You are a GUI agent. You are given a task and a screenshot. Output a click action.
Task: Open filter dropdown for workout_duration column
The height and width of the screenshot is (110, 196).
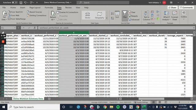[166, 36]
